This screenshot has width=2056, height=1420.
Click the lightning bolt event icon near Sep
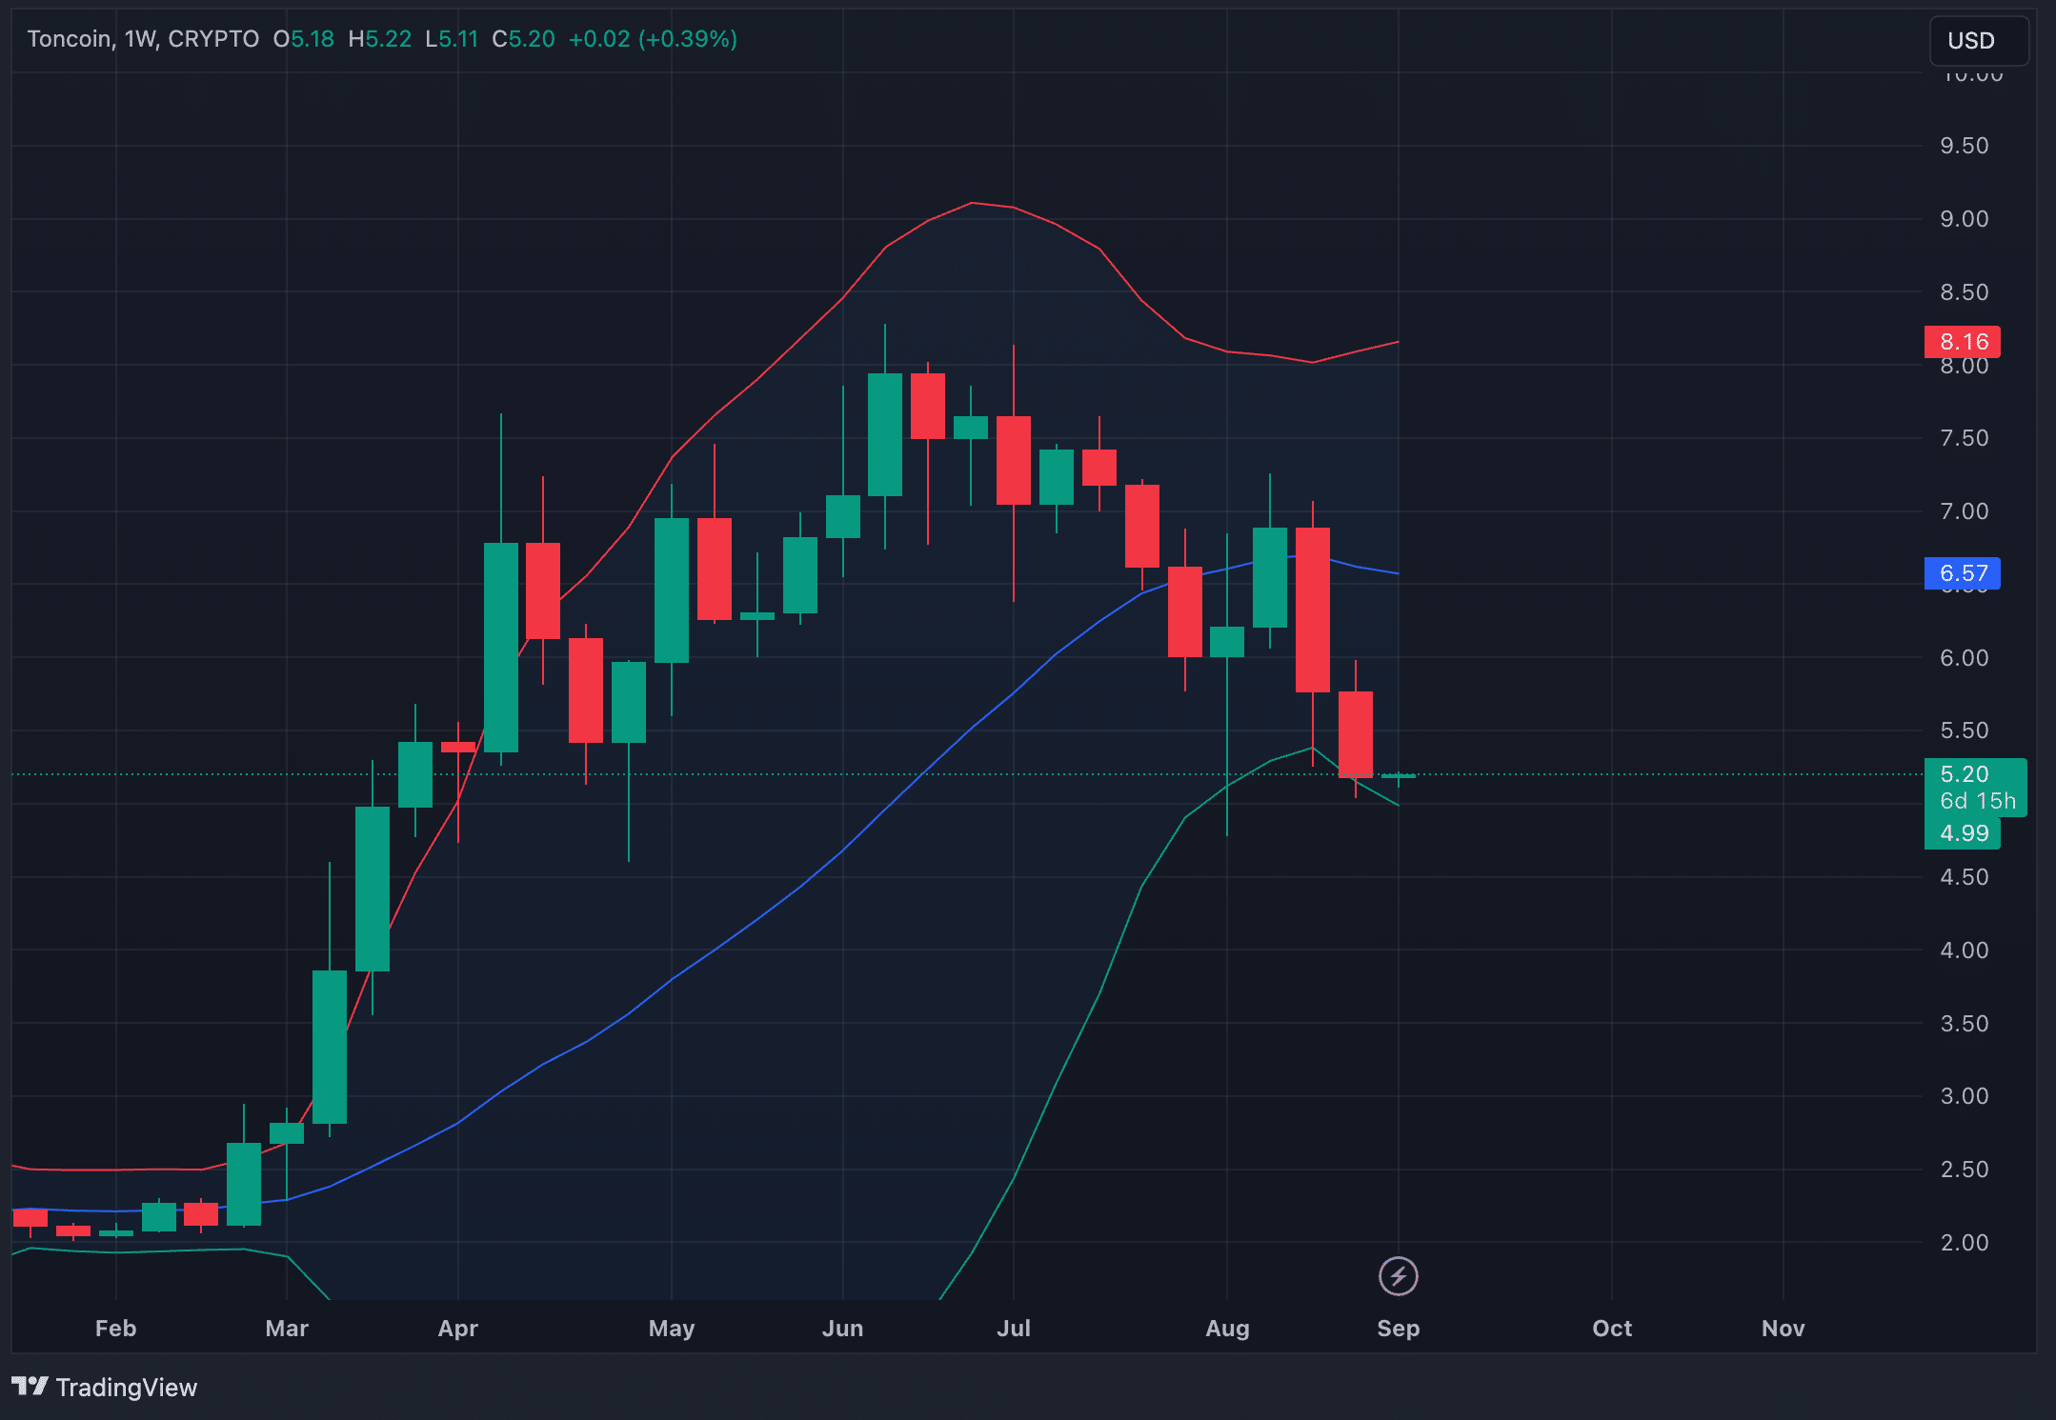pos(1398,1276)
